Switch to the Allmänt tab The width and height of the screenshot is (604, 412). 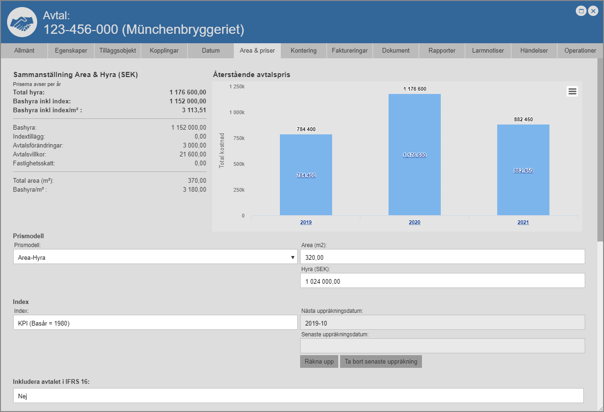tap(24, 51)
